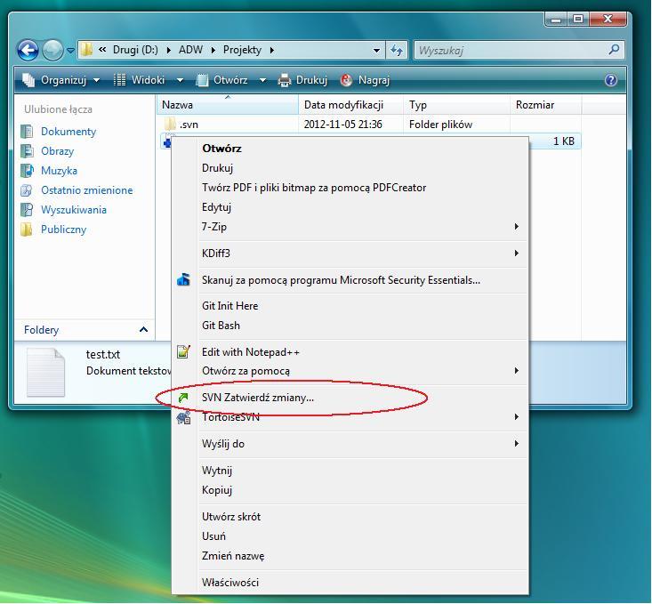Click the Nagraj burn disc icon
Image resolution: width=652 pixels, height=604 pixels.
pos(346,80)
